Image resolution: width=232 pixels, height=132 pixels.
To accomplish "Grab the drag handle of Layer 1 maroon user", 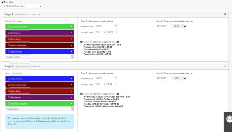I will coord(8,45).
